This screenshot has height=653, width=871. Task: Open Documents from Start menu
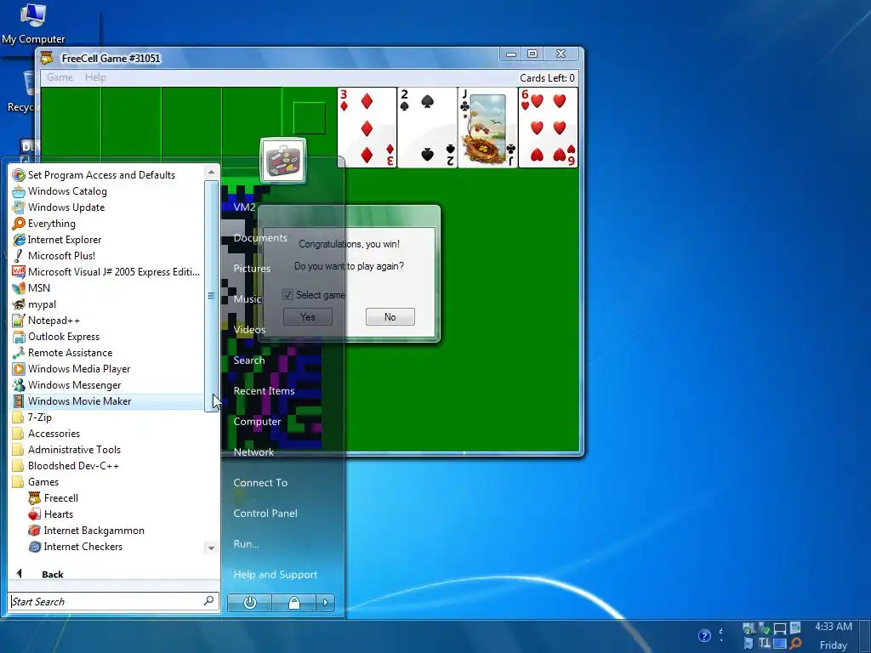(x=260, y=238)
